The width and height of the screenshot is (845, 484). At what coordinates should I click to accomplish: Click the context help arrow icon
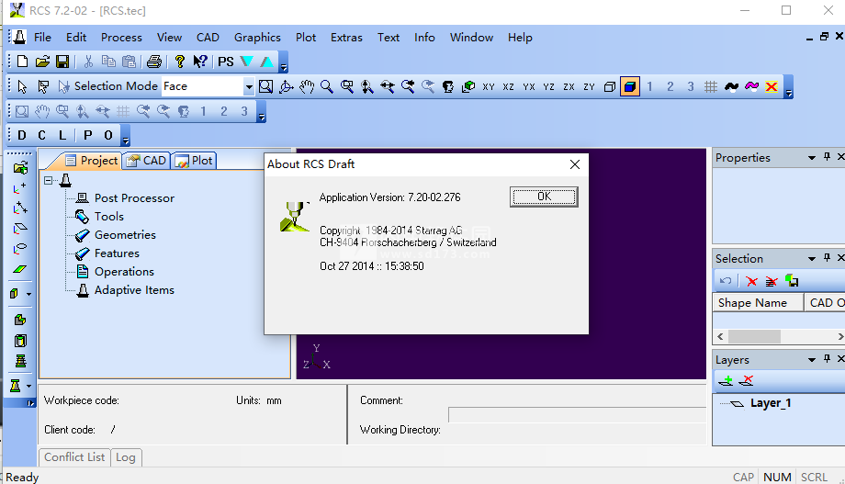[200, 62]
